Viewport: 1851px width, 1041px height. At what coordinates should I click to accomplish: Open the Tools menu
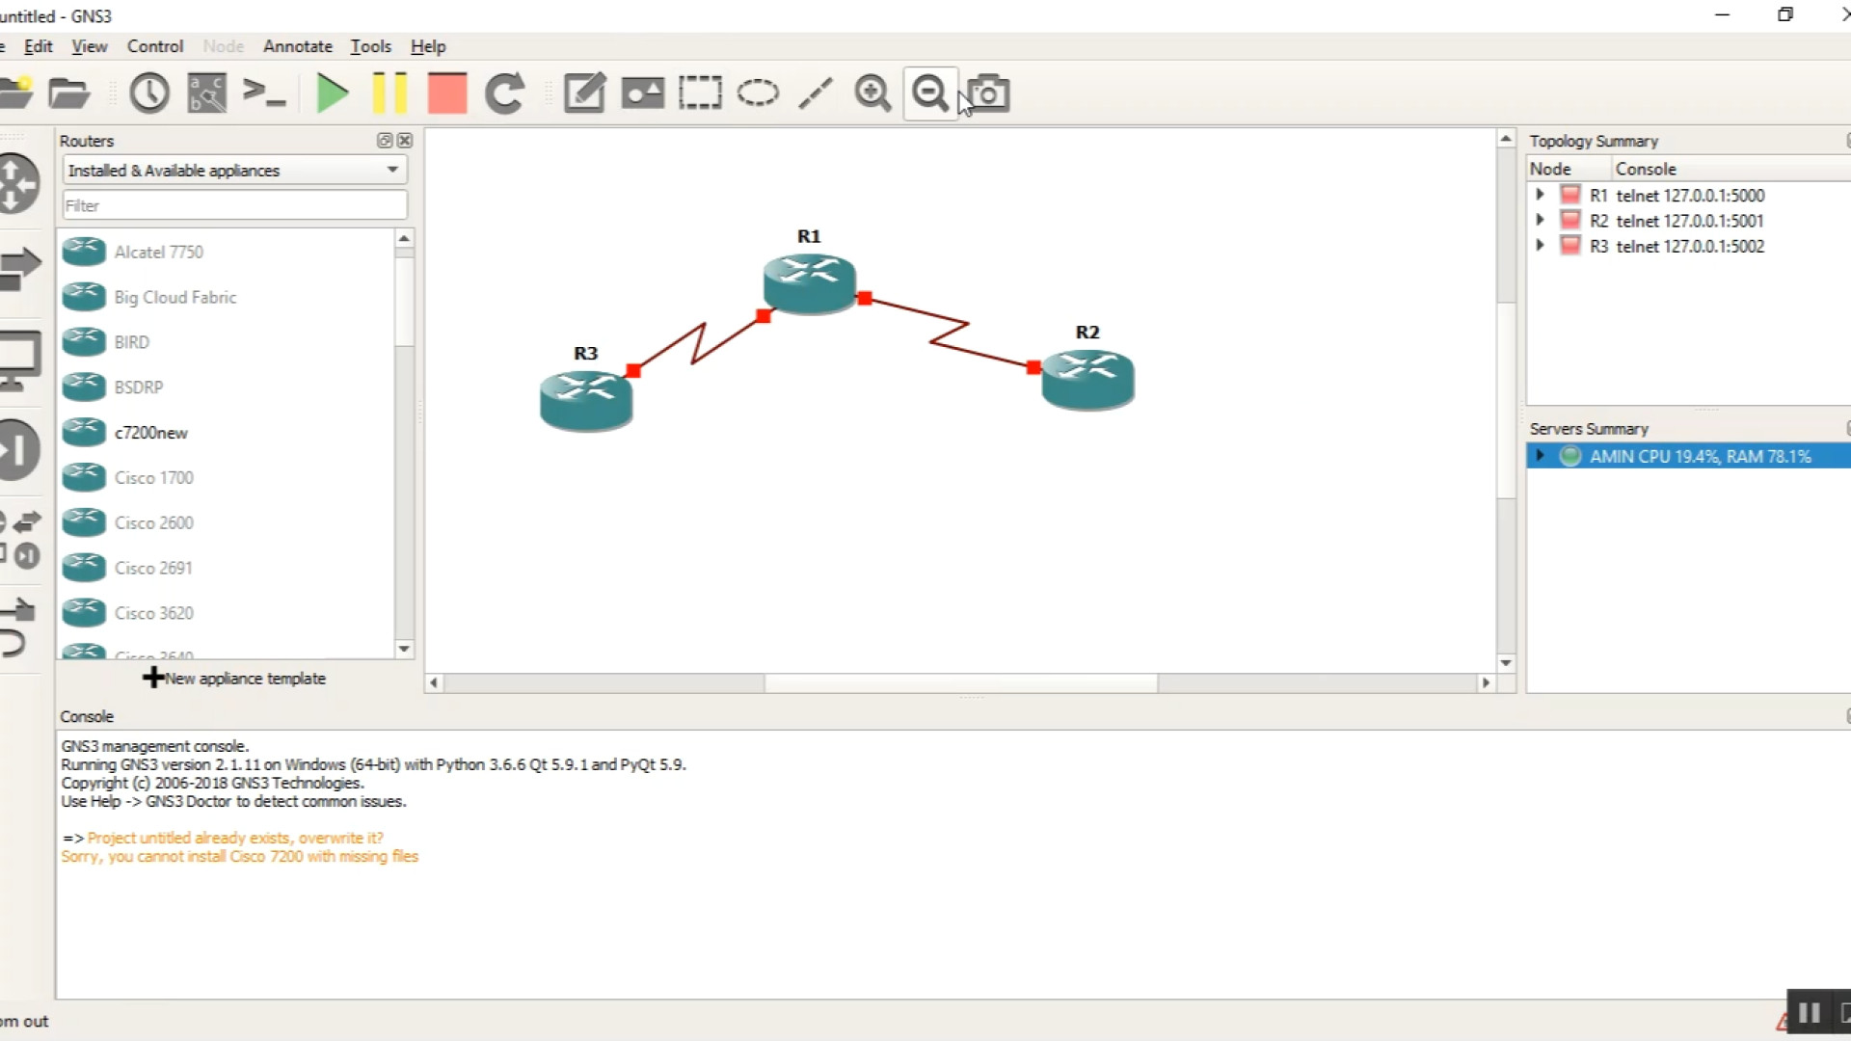[x=370, y=46]
